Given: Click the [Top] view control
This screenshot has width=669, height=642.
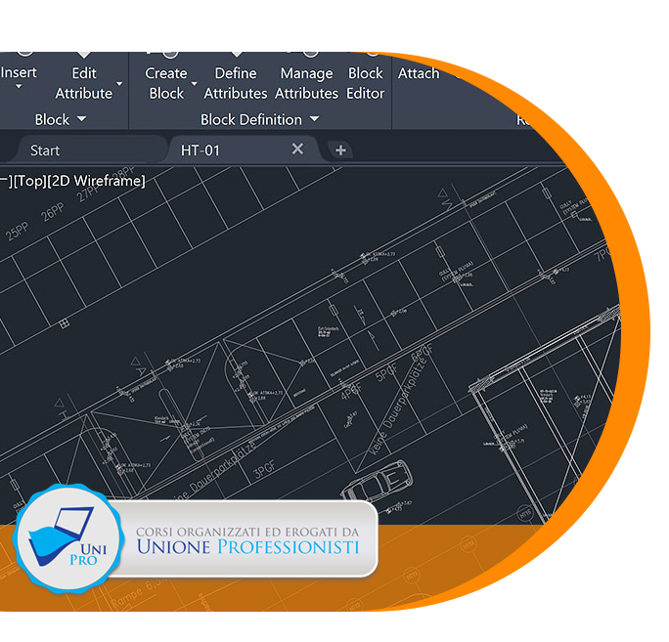Looking at the screenshot, I should 29,181.
